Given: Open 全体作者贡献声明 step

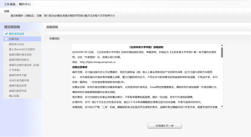Looking at the screenshot, I should click(19, 80).
